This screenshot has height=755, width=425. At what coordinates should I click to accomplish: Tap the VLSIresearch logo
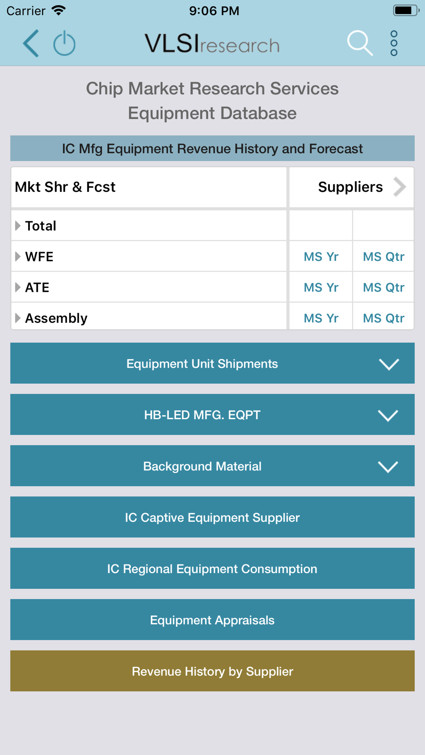pyautogui.click(x=212, y=44)
